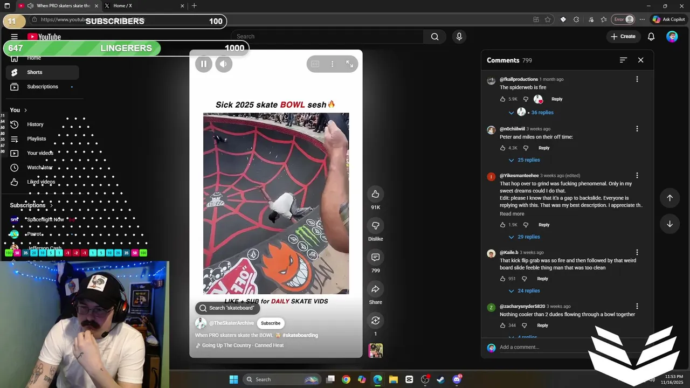Open Shorts in the sidebar
690x388 pixels.
click(x=42, y=72)
